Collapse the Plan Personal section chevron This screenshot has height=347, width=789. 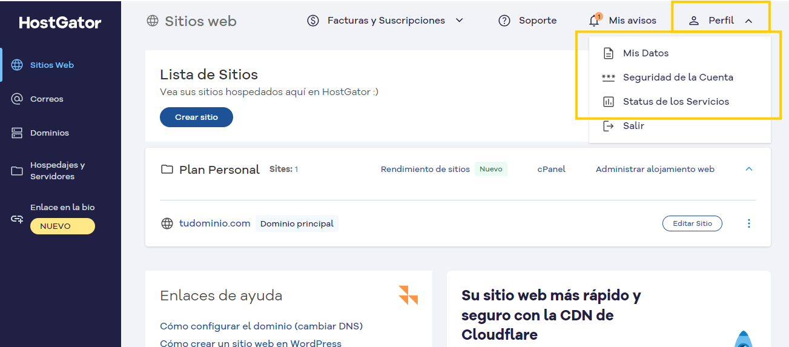[x=749, y=169]
